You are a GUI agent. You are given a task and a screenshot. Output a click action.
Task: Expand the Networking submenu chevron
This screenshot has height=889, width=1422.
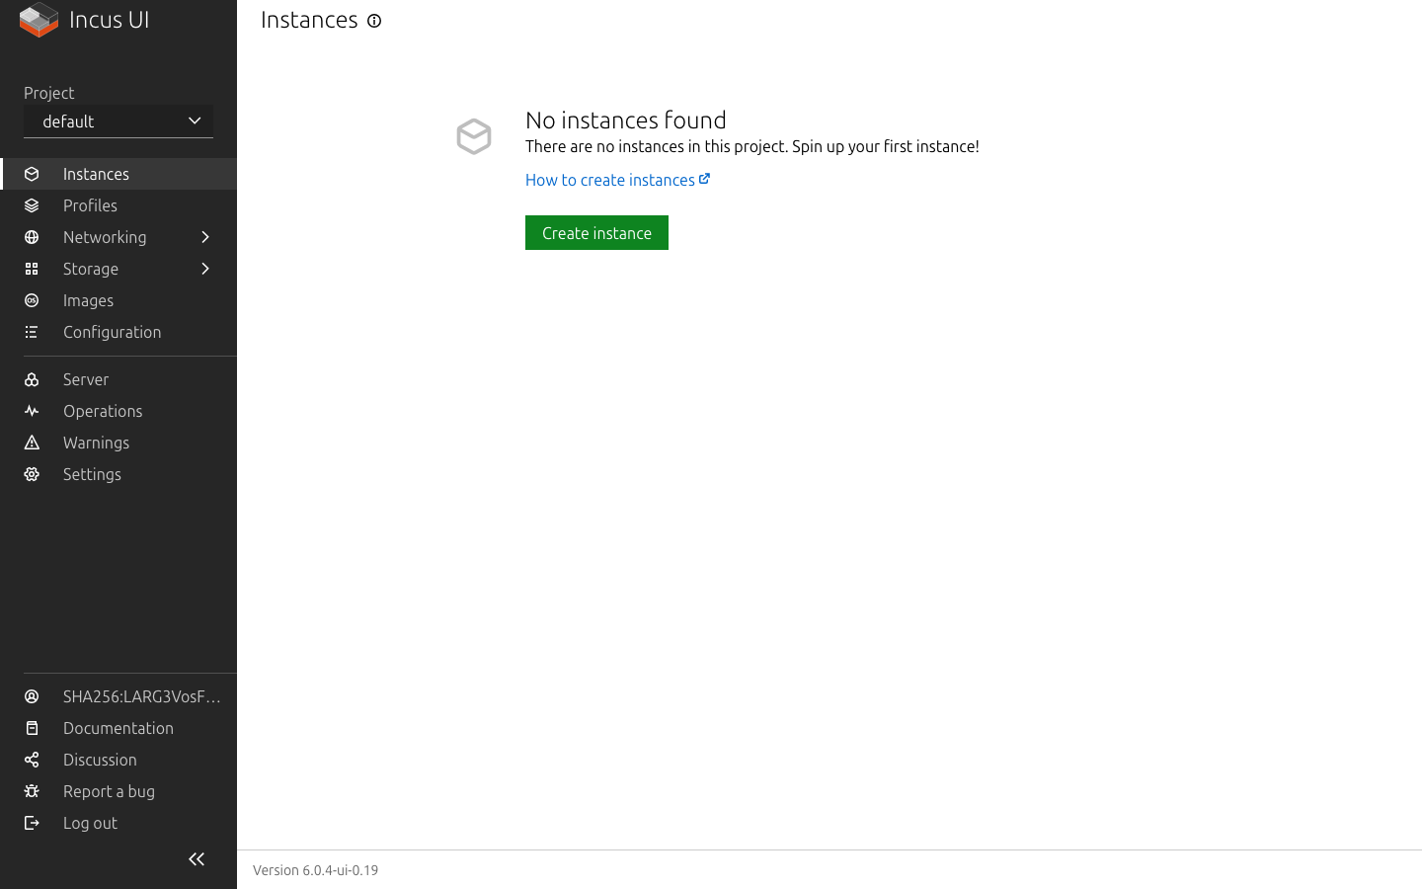tap(205, 237)
